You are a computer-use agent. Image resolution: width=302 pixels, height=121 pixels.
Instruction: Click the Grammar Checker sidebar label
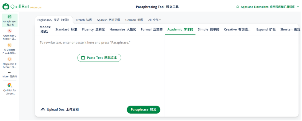tap(10, 37)
